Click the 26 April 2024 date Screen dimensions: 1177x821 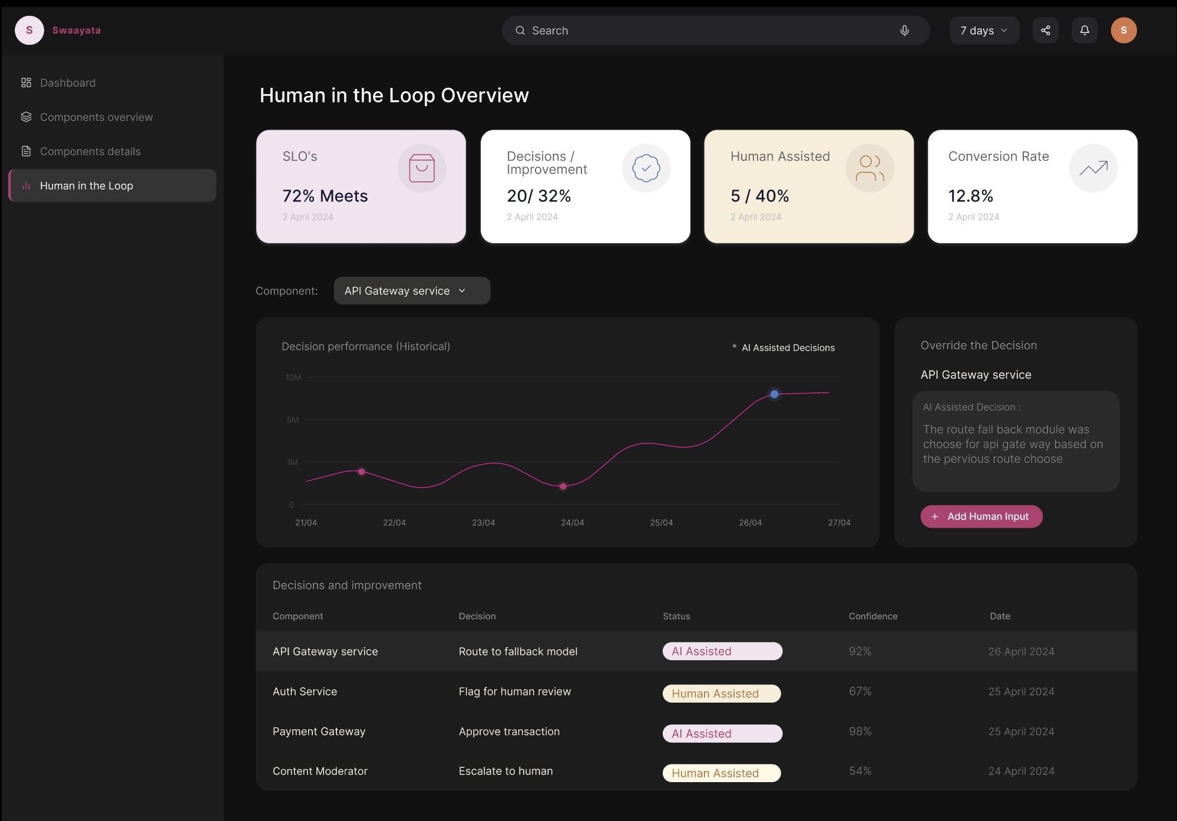[x=1021, y=651]
